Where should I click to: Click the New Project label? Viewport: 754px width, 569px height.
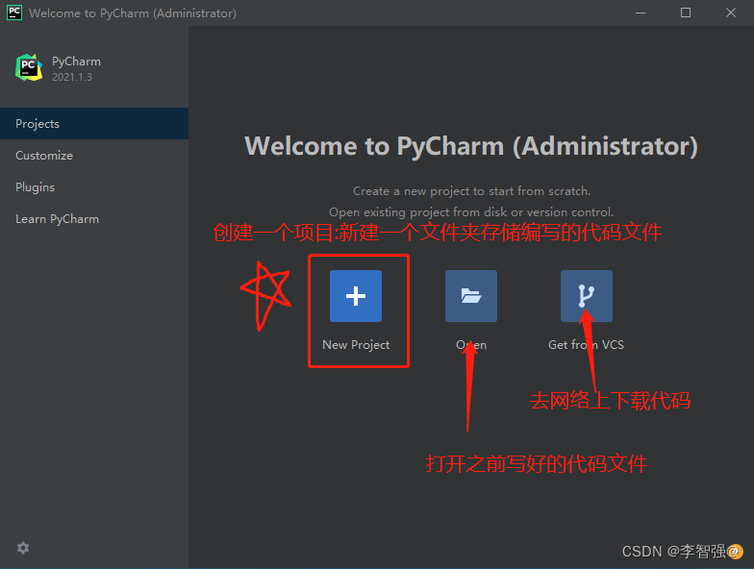pos(356,345)
